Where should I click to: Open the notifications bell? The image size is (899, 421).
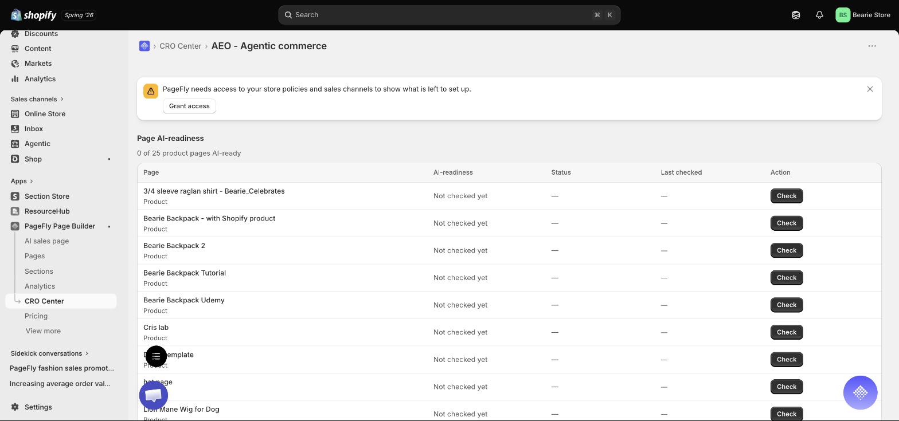(x=819, y=15)
